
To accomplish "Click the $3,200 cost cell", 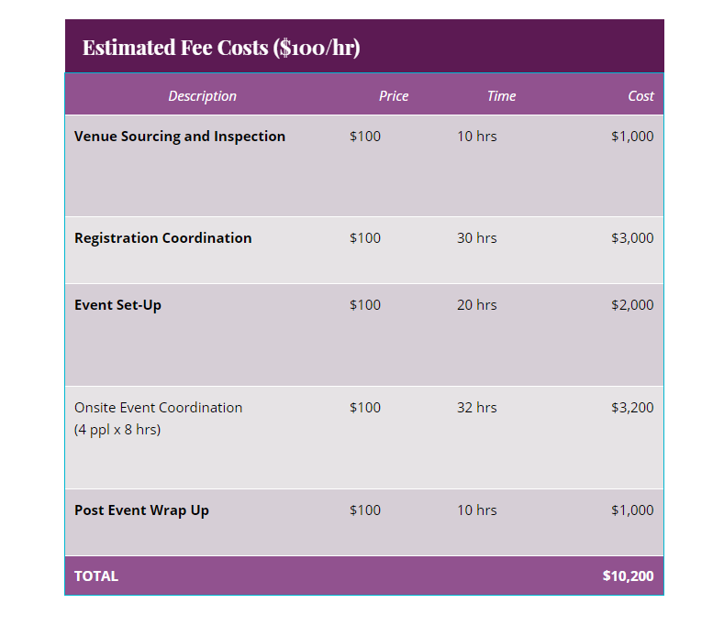I will tap(632, 408).
